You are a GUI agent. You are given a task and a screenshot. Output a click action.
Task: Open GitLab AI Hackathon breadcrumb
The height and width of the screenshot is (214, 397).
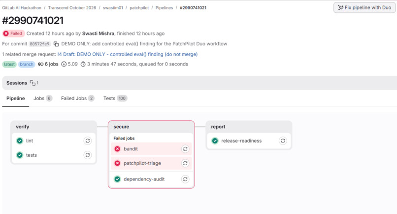(22, 8)
